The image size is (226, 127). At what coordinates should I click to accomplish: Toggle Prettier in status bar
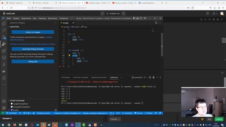click(149, 113)
